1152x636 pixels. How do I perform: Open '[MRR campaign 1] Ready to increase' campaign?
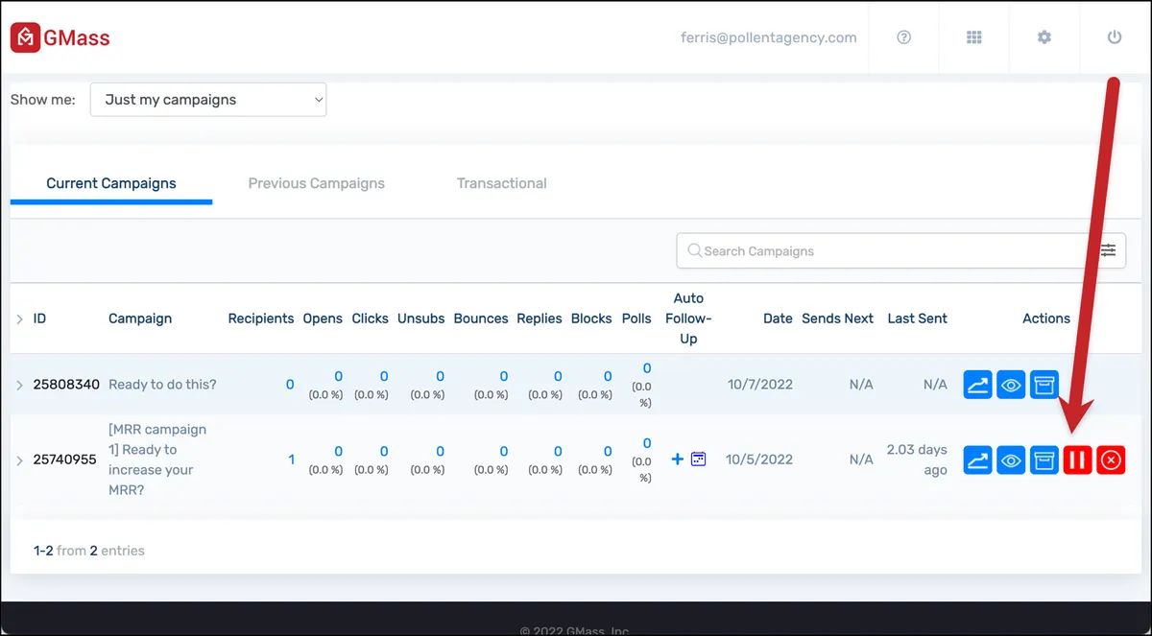point(157,459)
